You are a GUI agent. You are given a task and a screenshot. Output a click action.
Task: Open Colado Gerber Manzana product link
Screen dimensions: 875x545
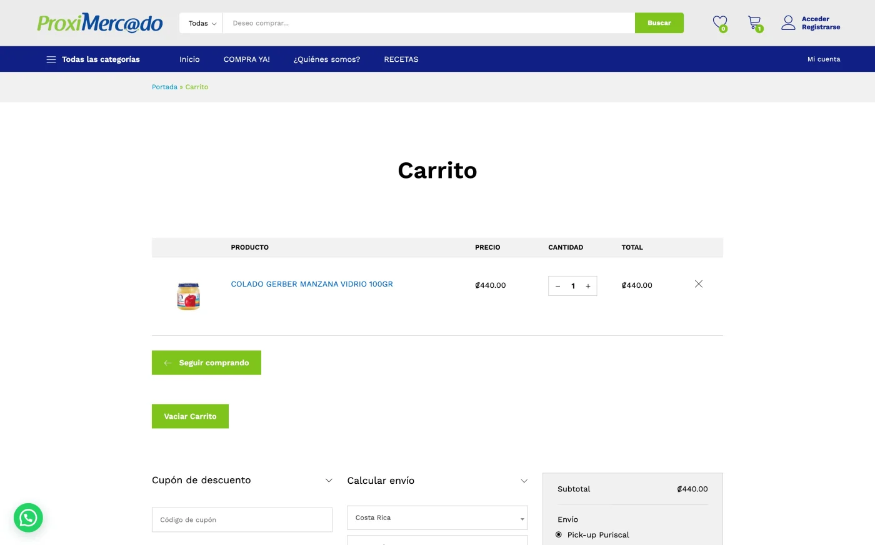[x=312, y=284]
